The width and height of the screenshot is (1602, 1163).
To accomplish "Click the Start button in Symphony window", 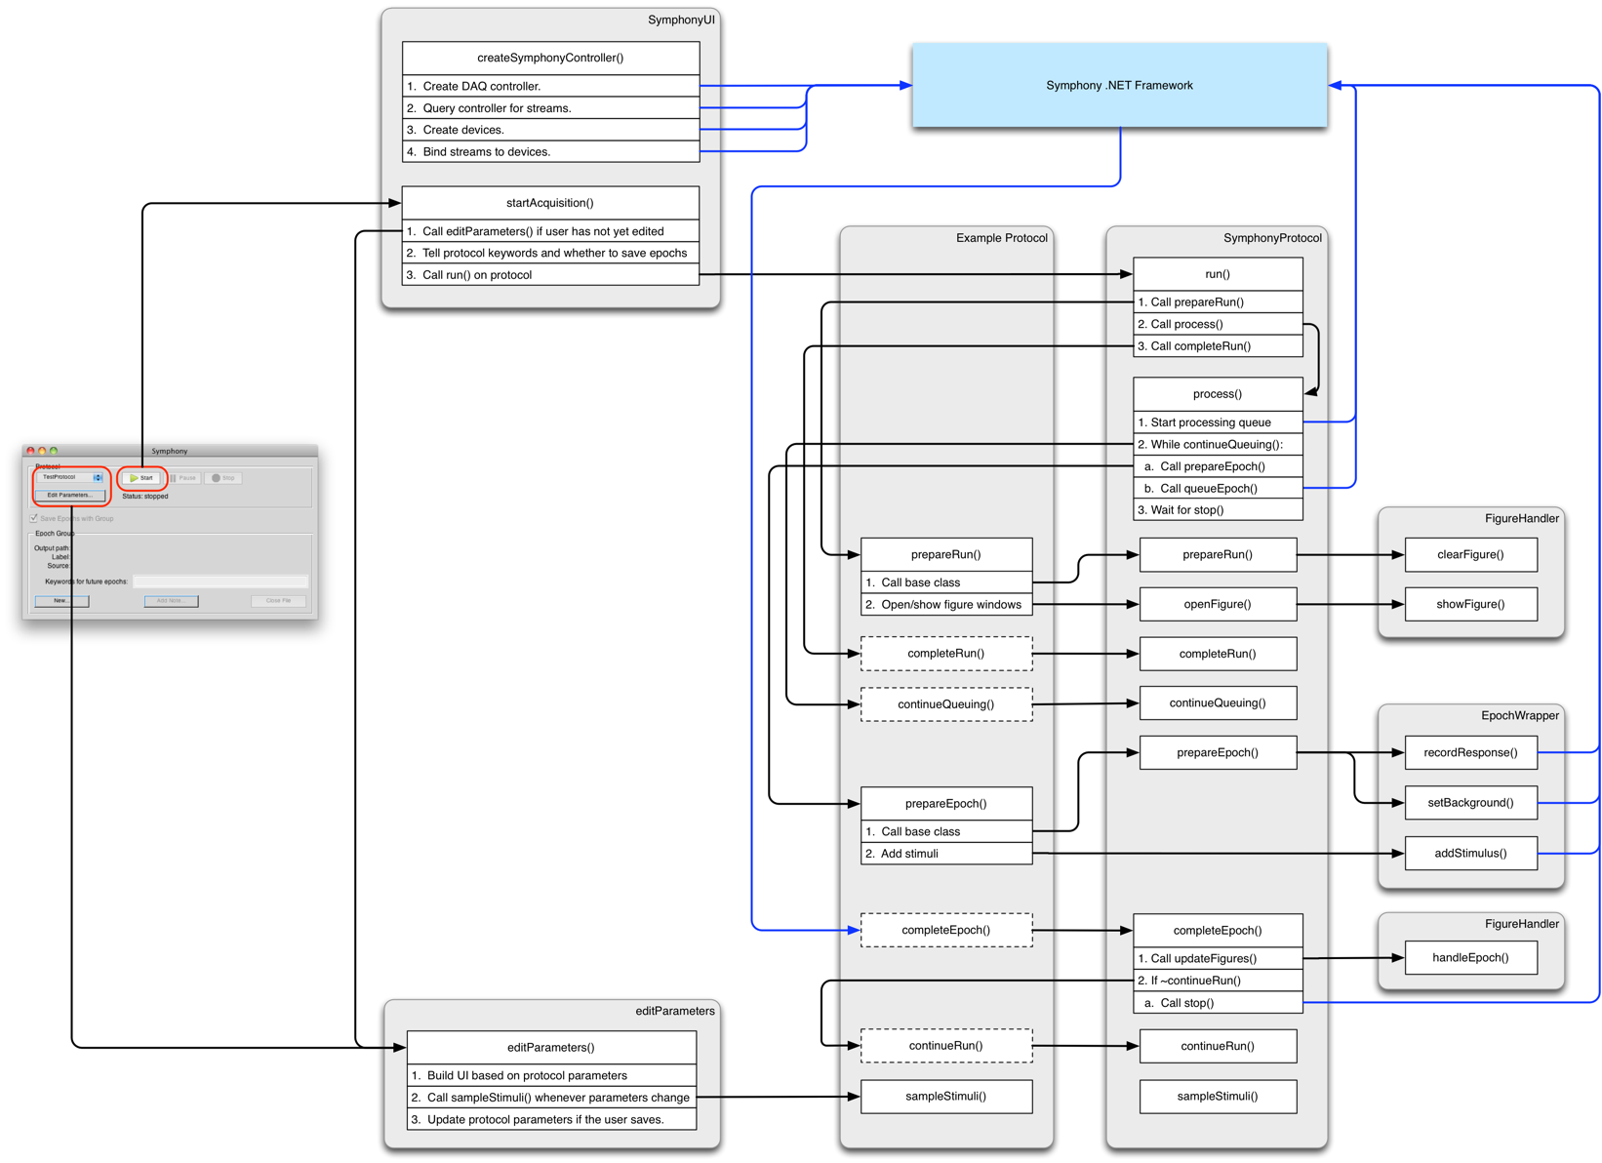I will (142, 478).
